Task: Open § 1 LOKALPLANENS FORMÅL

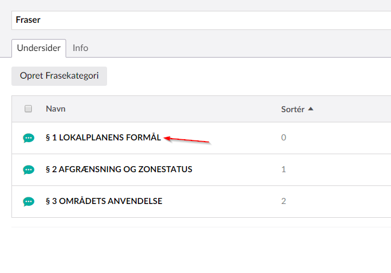Action: click(103, 137)
